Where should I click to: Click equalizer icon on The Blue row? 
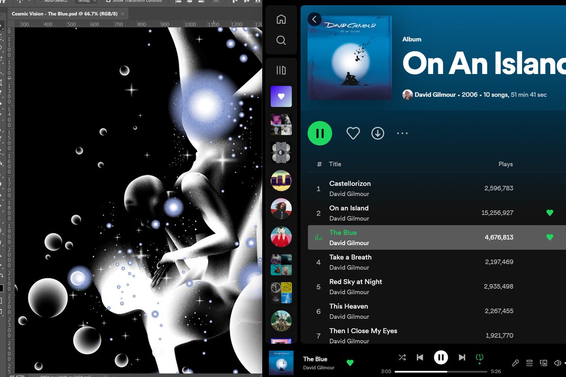pyautogui.click(x=318, y=238)
